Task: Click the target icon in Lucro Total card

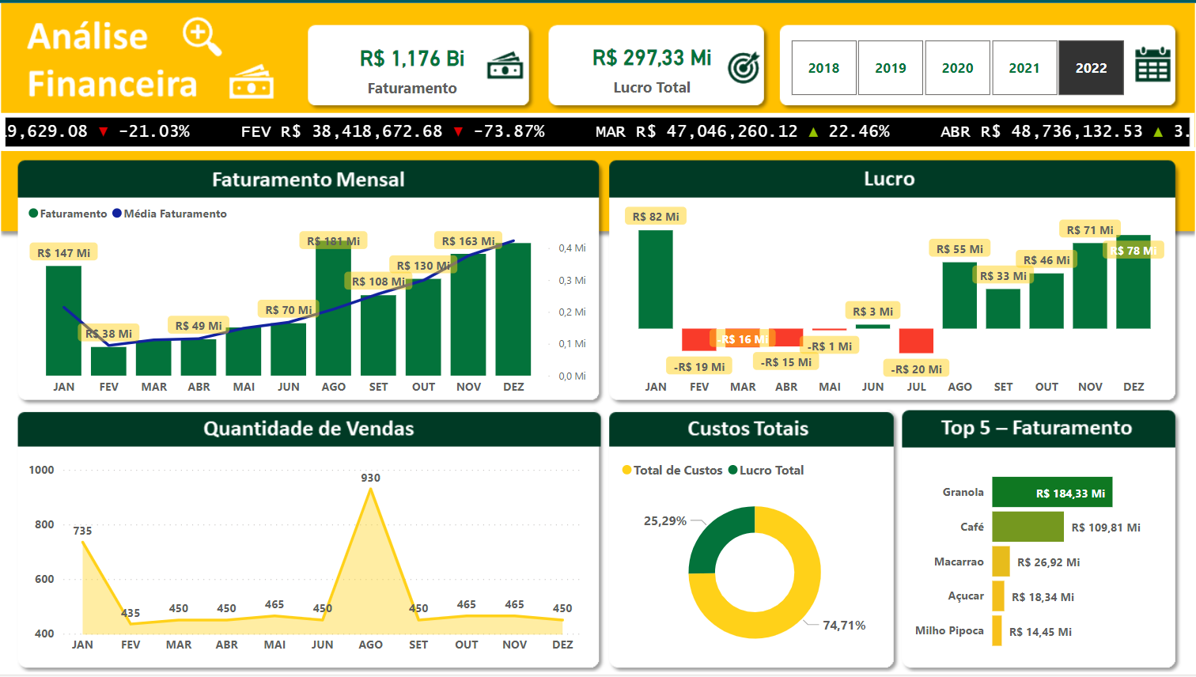Action: click(x=744, y=67)
